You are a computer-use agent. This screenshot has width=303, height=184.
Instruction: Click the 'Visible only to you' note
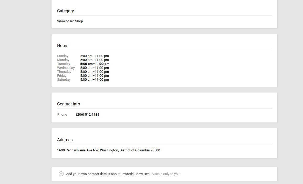pos(166,174)
